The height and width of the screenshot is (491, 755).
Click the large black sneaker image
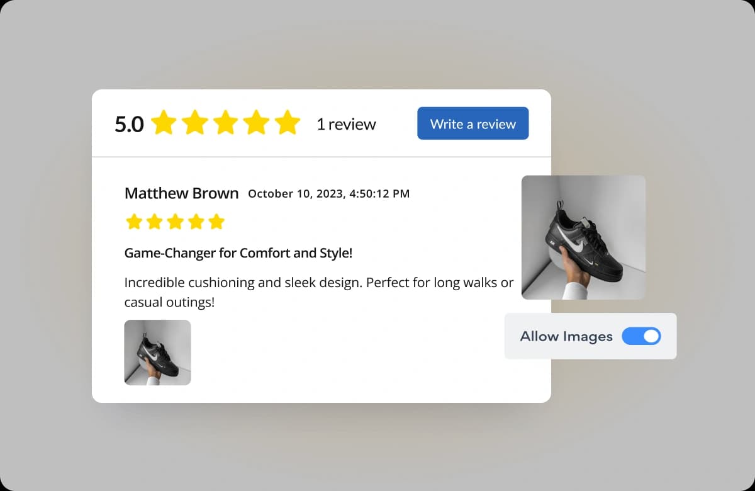coord(583,237)
